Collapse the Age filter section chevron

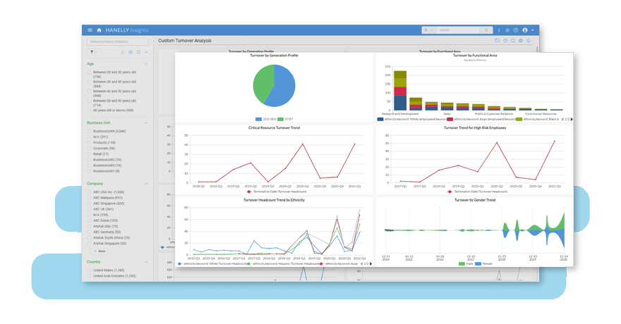click(x=146, y=63)
